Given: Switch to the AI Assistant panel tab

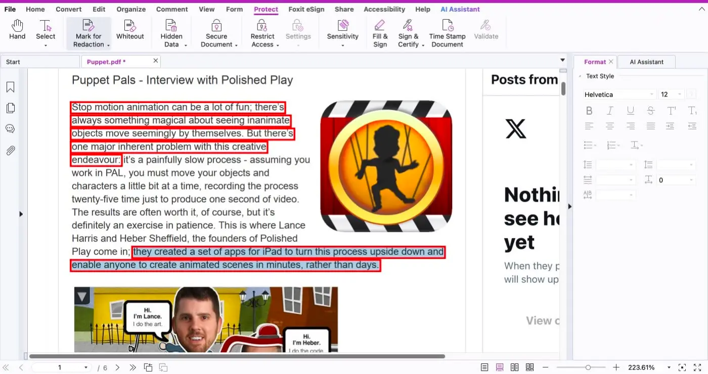Looking at the screenshot, I should tap(646, 62).
